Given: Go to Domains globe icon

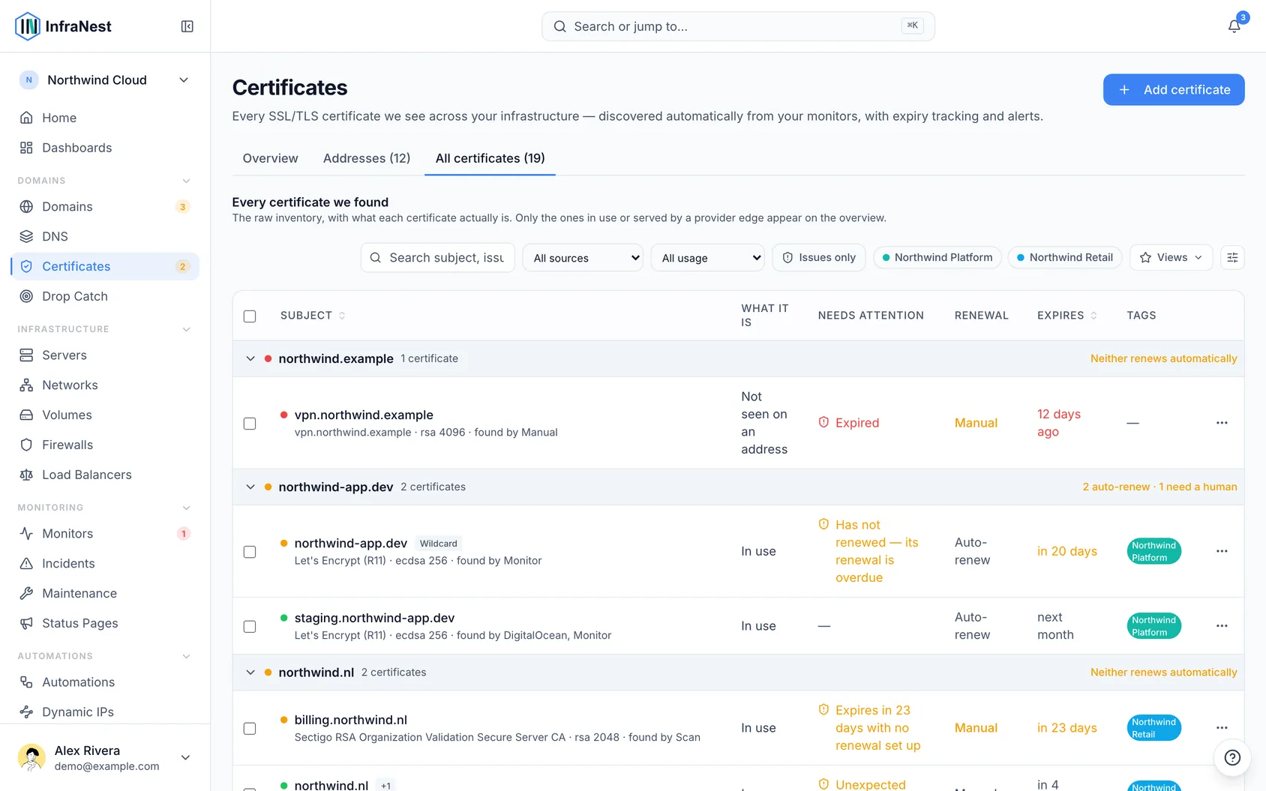Looking at the screenshot, I should tap(26, 206).
